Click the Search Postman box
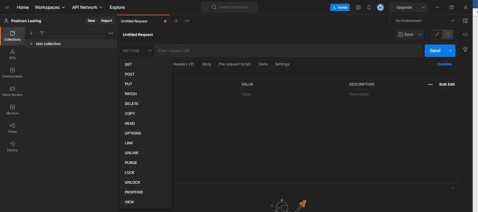478x212 pixels. click(230, 7)
